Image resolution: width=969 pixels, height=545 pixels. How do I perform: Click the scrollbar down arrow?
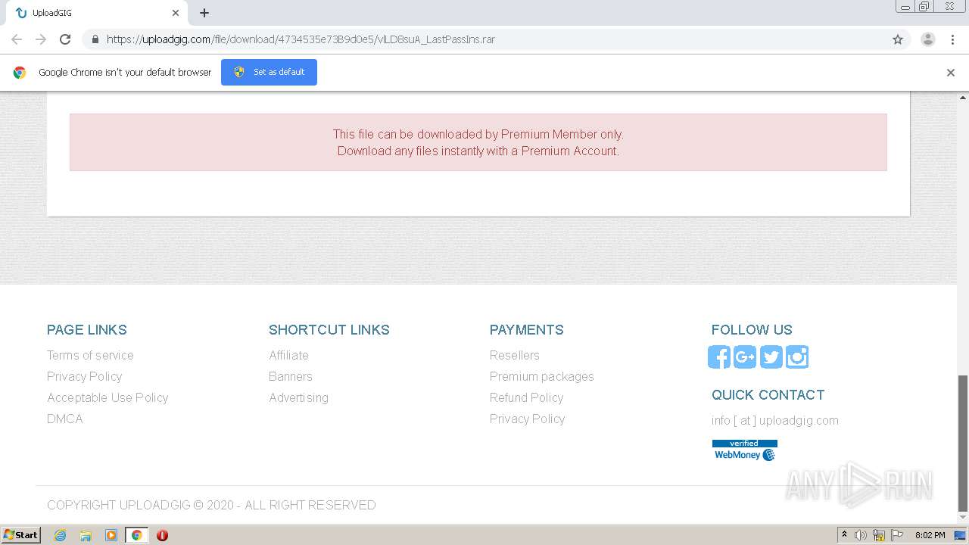(x=963, y=518)
